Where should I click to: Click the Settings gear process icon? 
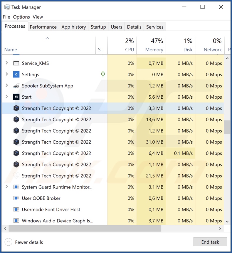point(16,75)
